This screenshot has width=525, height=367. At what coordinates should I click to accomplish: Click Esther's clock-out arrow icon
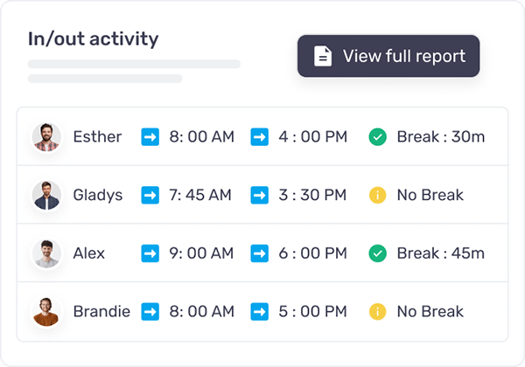pos(260,136)
